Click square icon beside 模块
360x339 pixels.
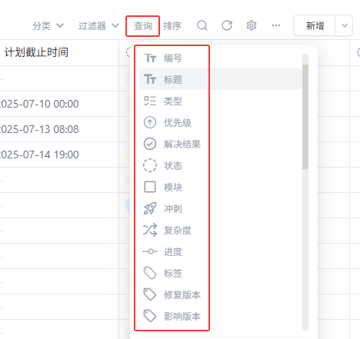tap(150, 187)
